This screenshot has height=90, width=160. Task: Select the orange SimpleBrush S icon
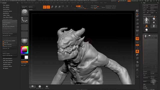146,26
